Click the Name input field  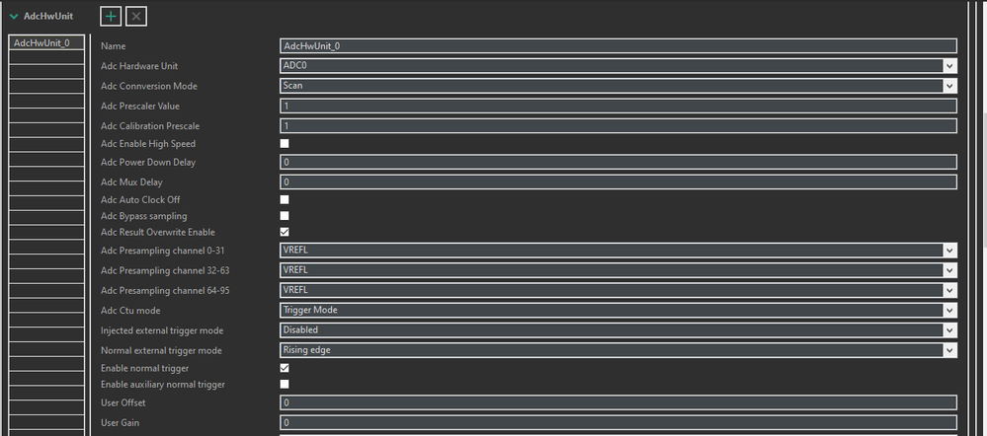pos(618,45)
